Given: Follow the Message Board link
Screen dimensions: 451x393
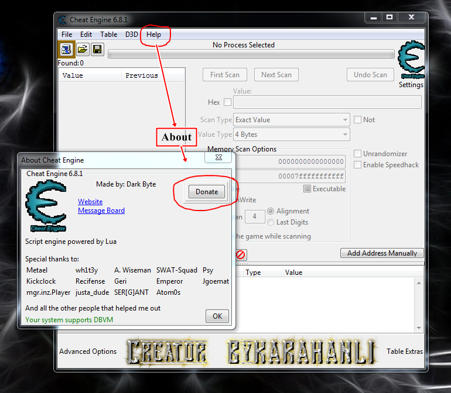Looking at the screenshot, I should tap(101, 211).
